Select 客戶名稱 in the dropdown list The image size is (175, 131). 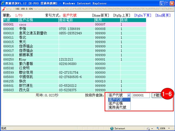(116, 104)
